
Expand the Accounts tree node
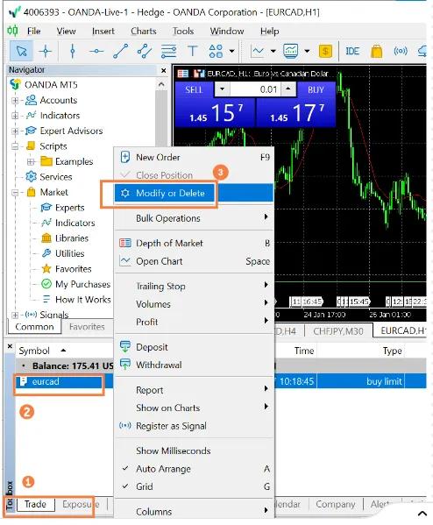coord(15,100)
